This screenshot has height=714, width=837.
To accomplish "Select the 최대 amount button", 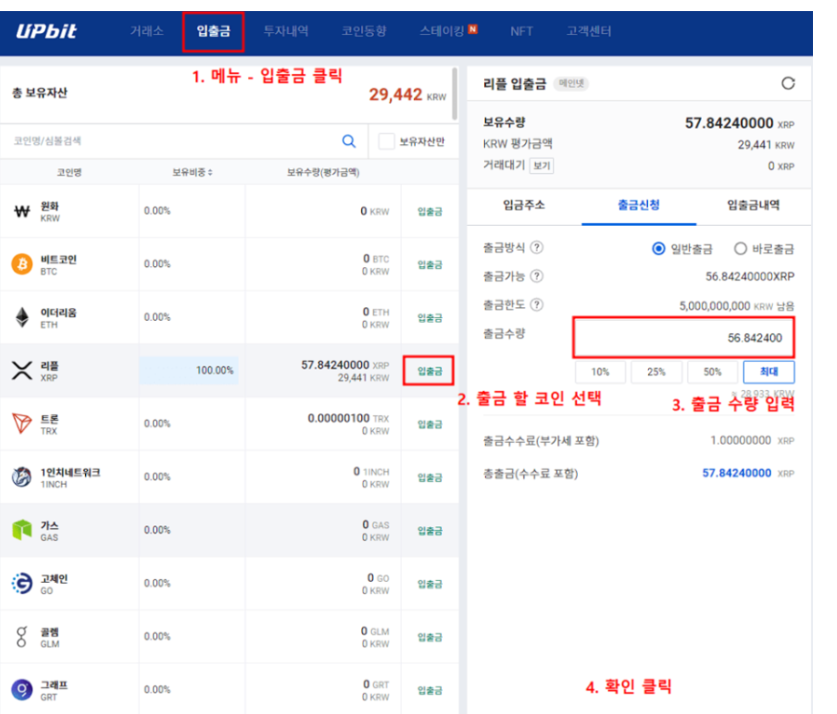I will pyautogui.click(x=768, y=372).
